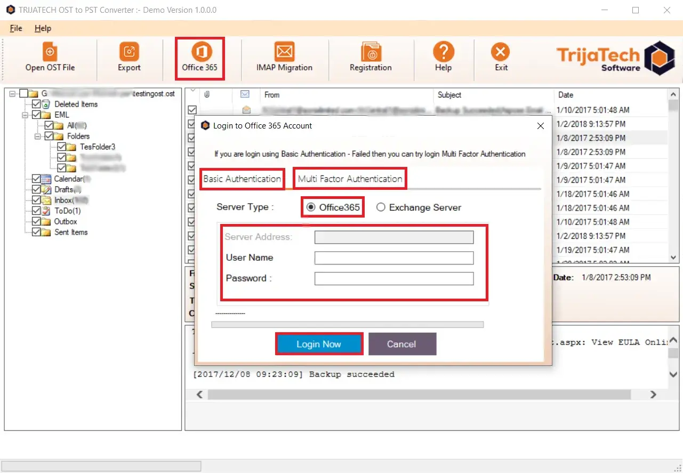Click the Sent Items folder label
The image size is (683, 473).
point(71,232)
